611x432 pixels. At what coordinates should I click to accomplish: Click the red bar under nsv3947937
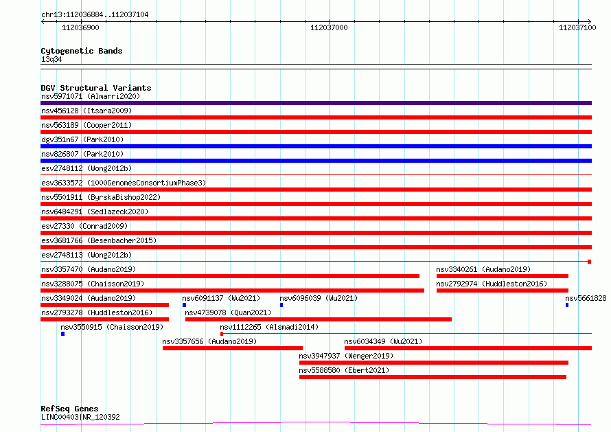(x=434, y=363)
